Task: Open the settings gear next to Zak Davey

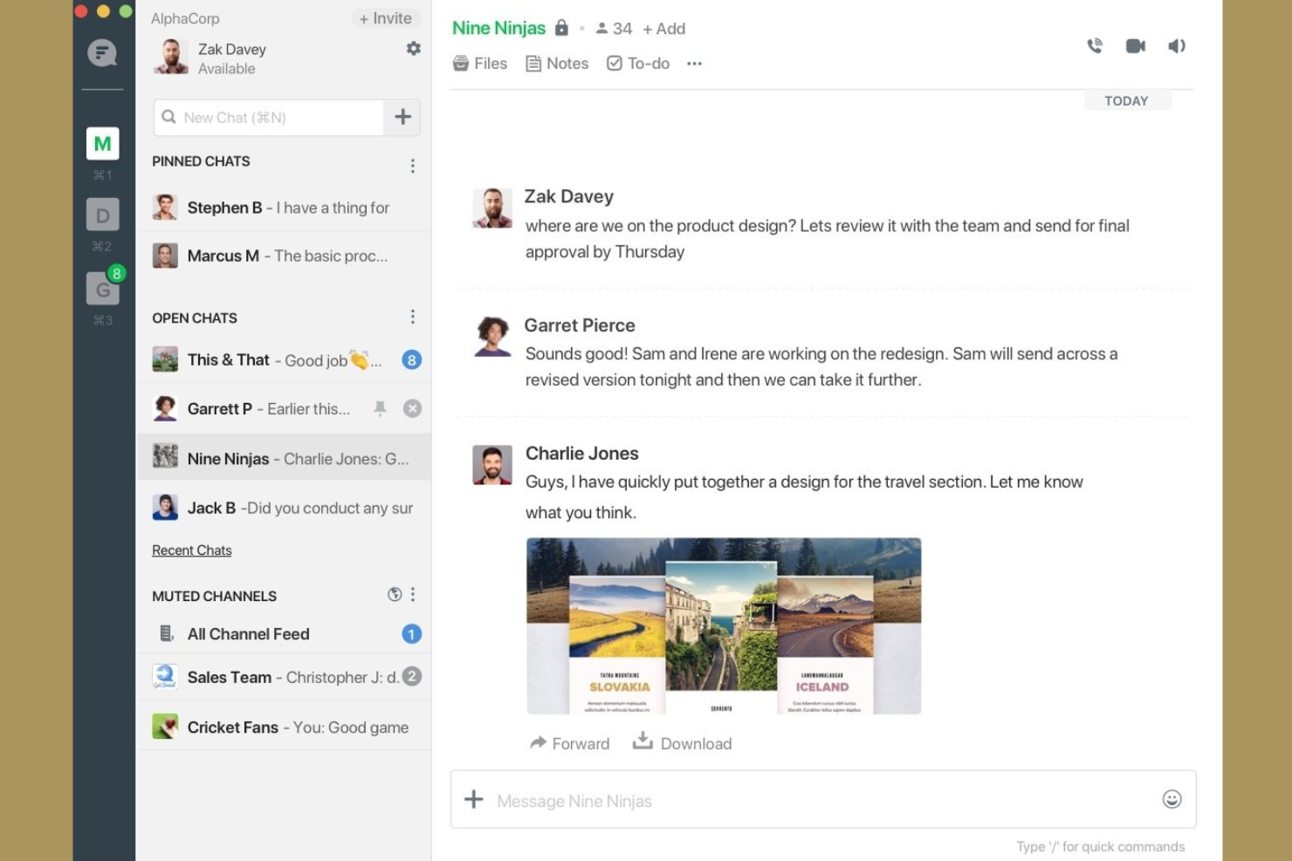Action: [x=413, y=49]
